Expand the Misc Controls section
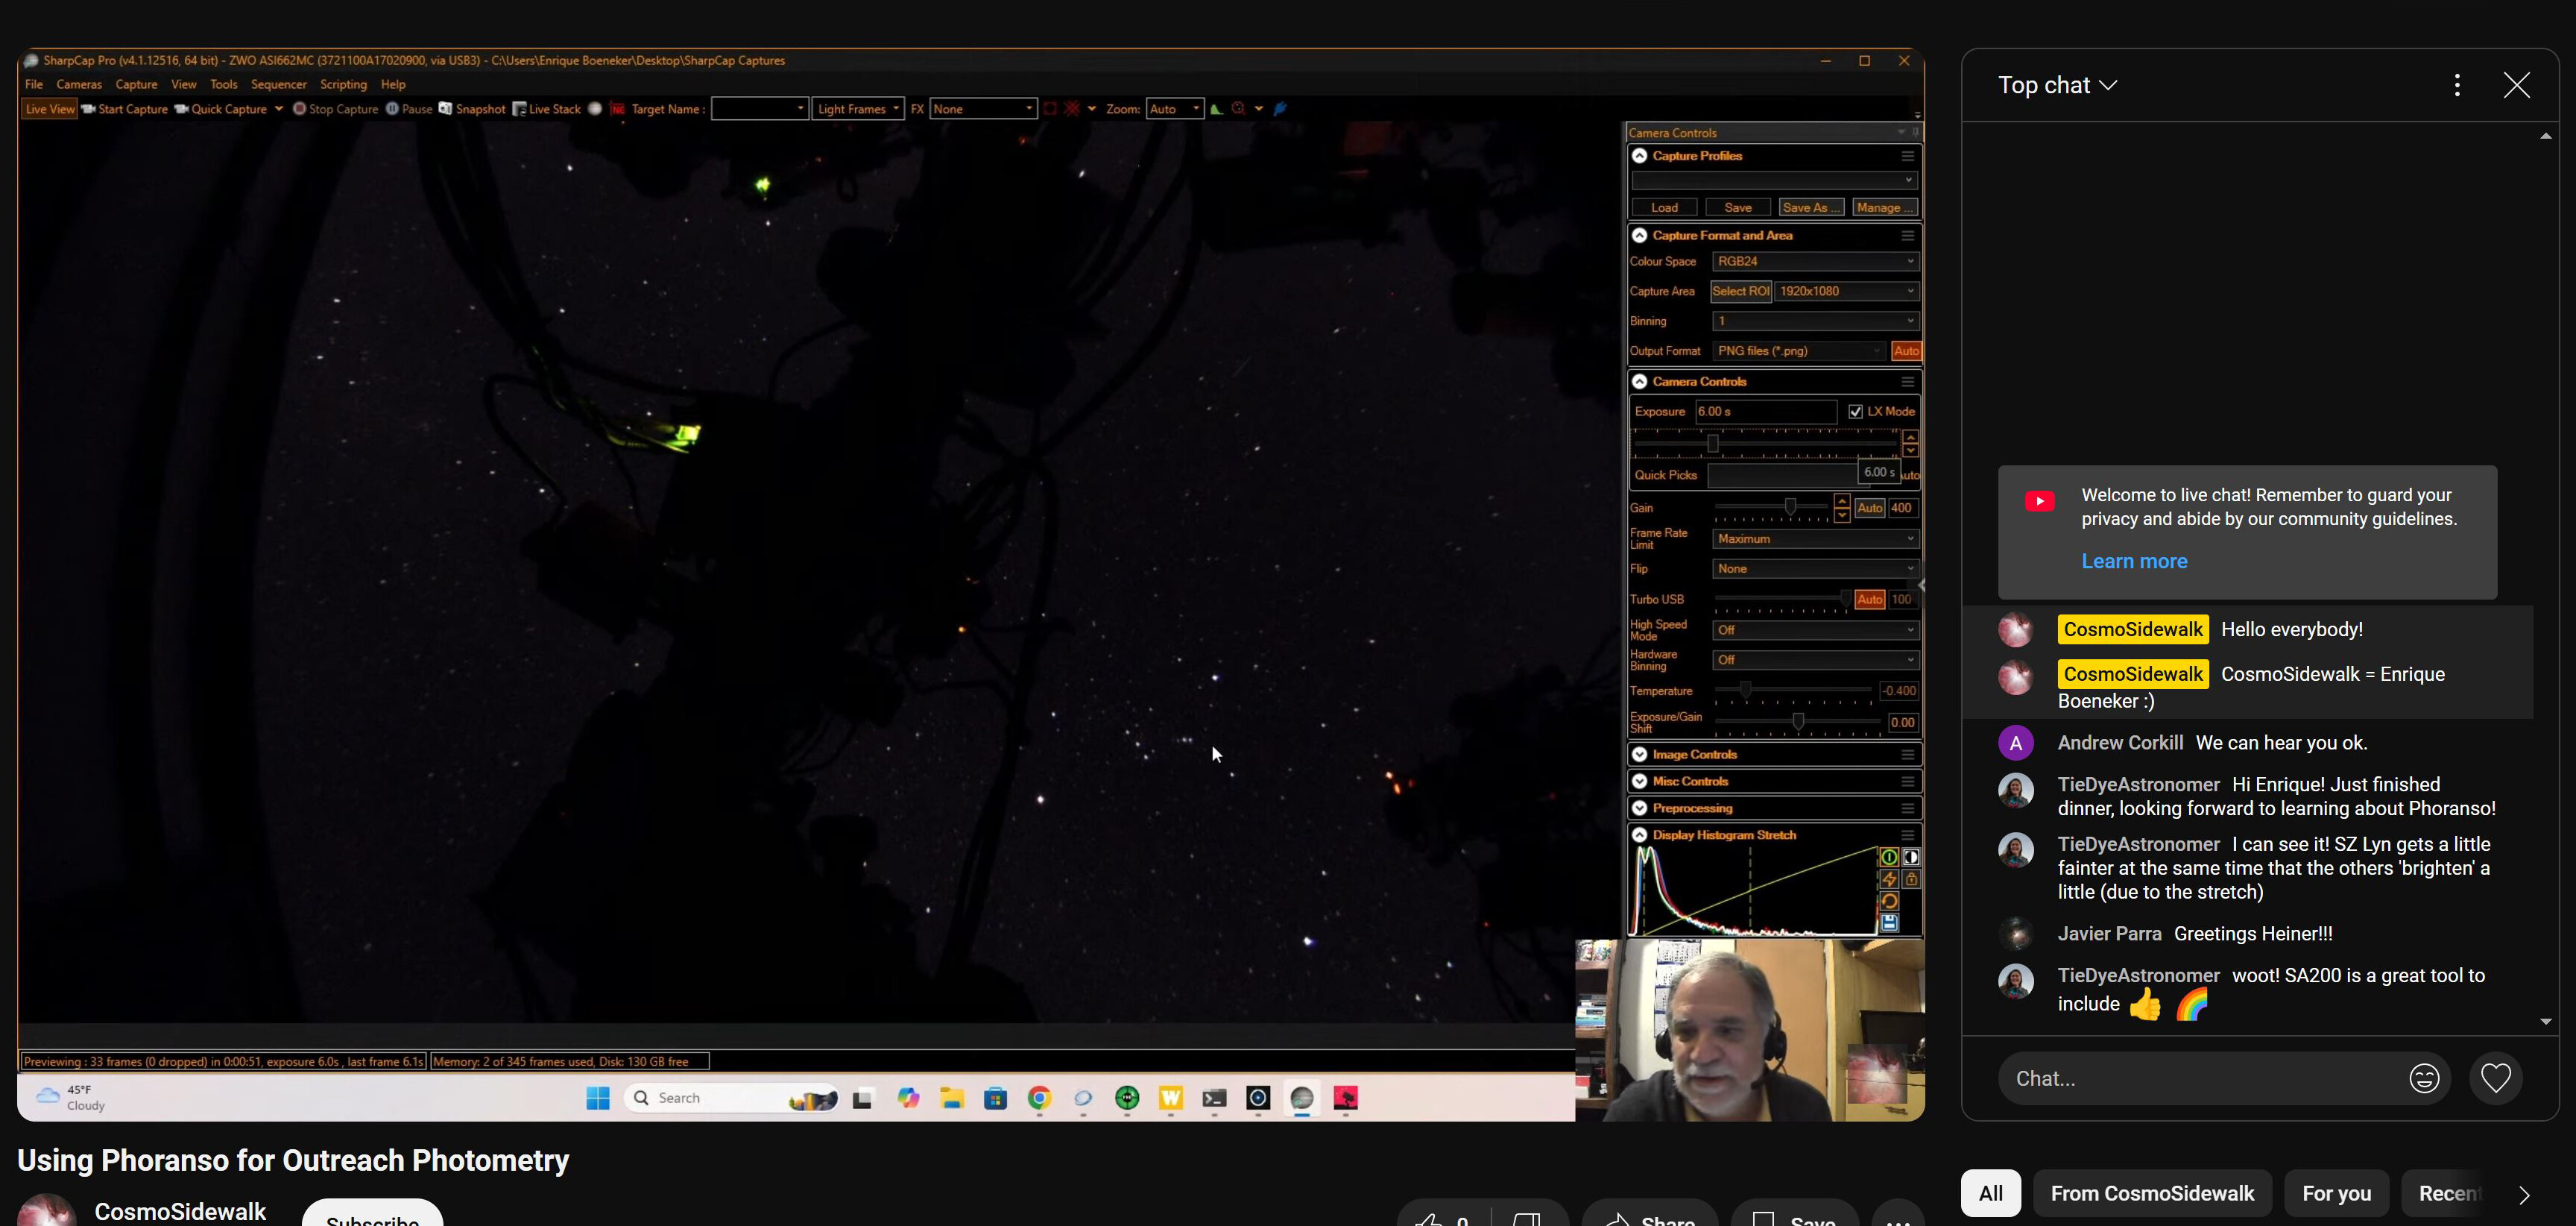 tap(1640, 782)
